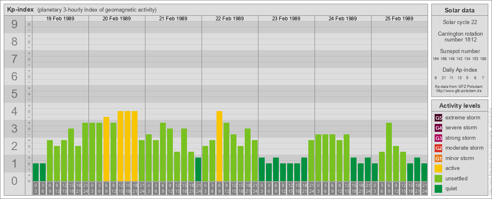Click the 0-3 quiet bar on 19 Feb 1989

(x=36, y=172)
